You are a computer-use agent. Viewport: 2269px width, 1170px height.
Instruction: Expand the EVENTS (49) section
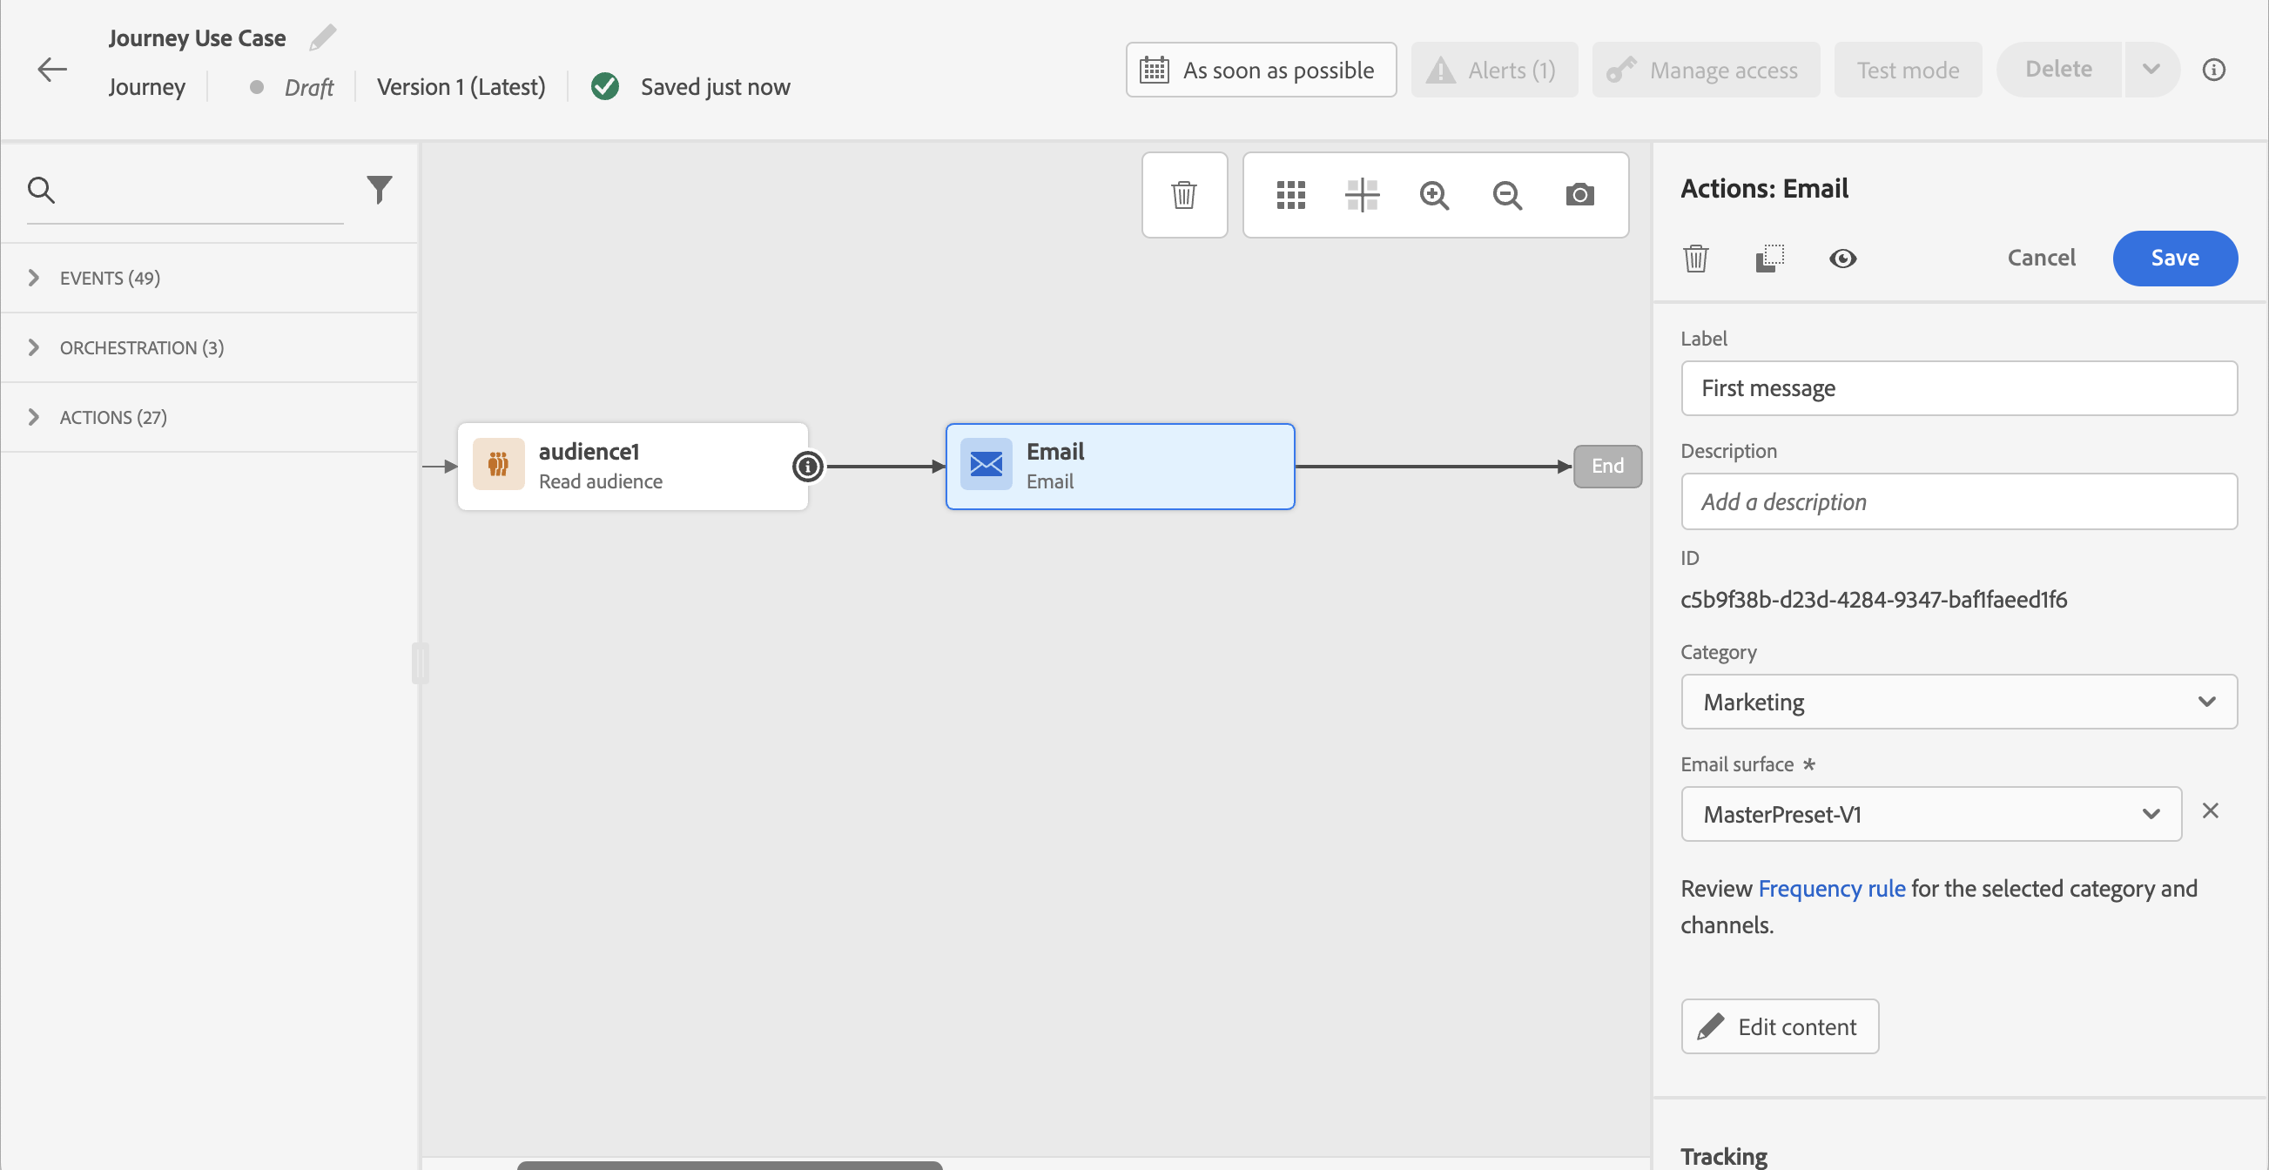click(x=110, y=279)
